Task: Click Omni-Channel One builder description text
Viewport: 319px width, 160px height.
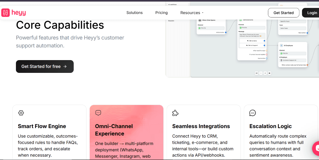Action: [124, 150]
